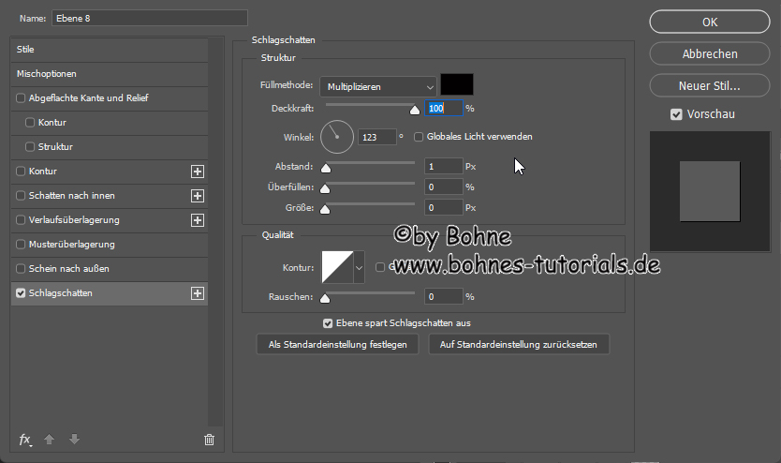Click the trash icon to delete effect
Image resolution: width=781 pixels, height=463 pixels.
point(209,439)
